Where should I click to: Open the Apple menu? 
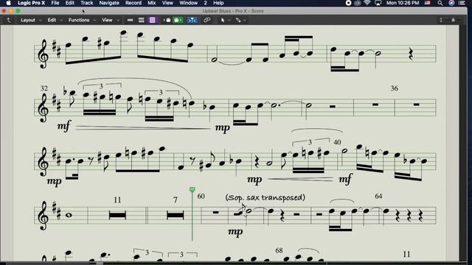(x=8, y=3)
